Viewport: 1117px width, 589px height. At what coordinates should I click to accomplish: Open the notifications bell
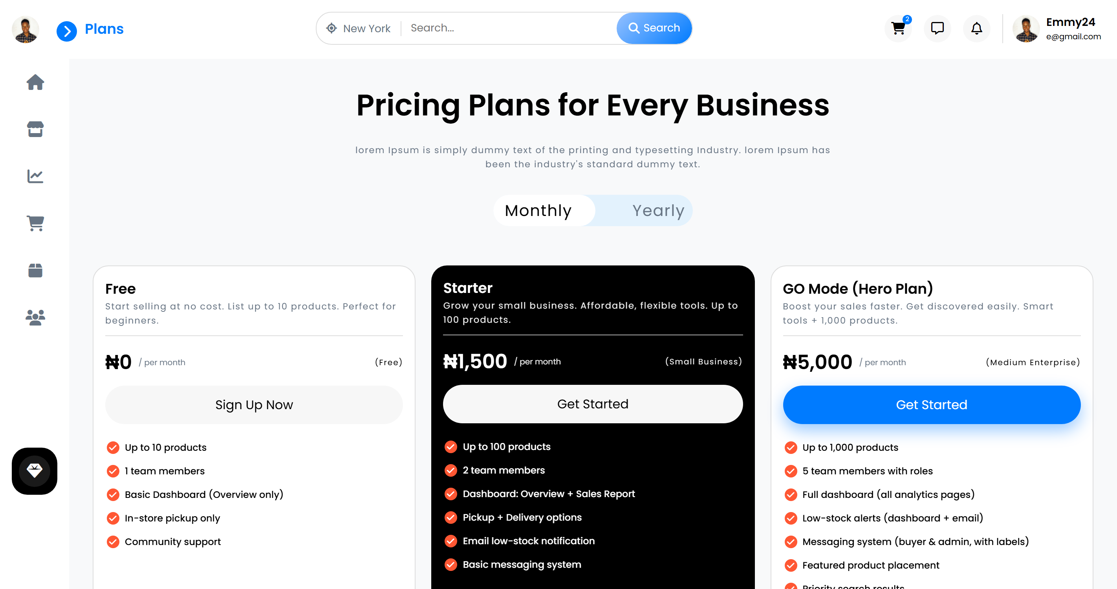(x=976, y=28)
